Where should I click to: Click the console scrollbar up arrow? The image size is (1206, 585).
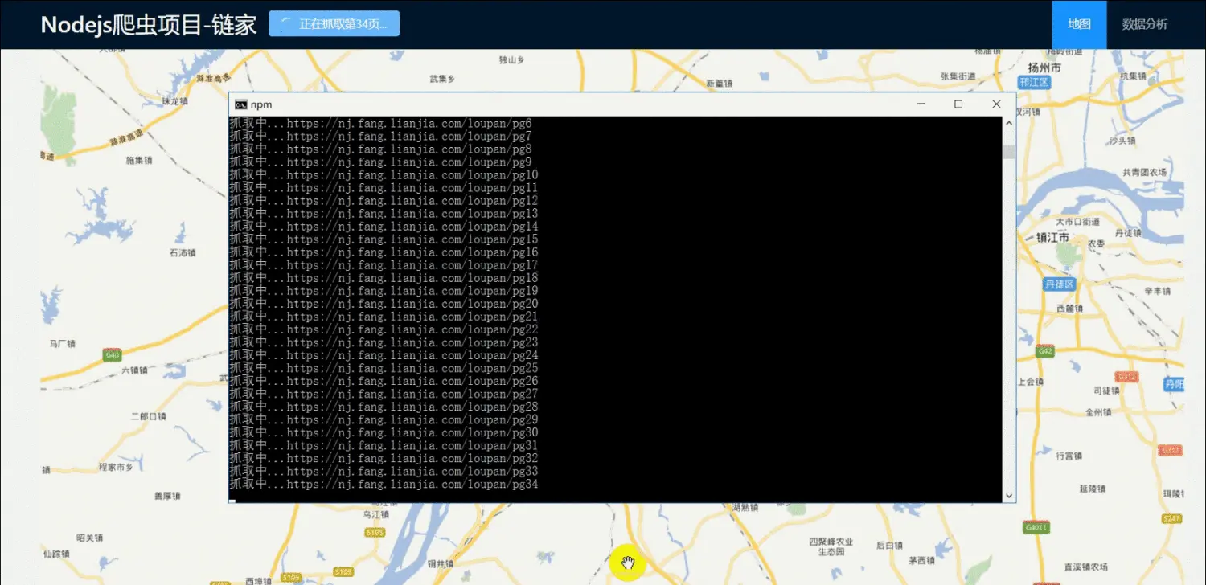(x=1009, y=123)
